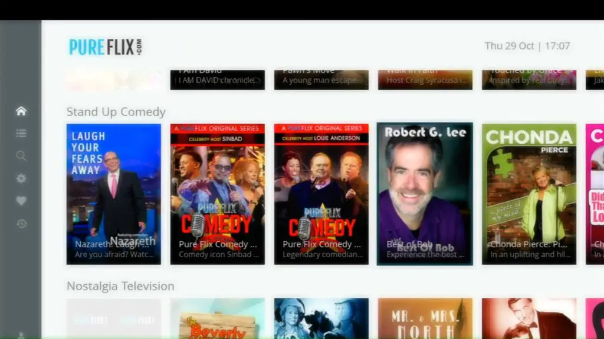Select the Stand Up Comedy row heading
Viewport: 604px width, 339px height.
(116, 112)
